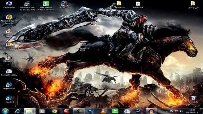203x114 pixels.
Task: Select the vegas110.ar desktop shortcut
Action: [9, 86]
